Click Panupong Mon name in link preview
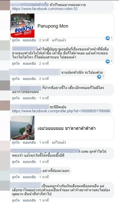The image size is (119, 203). click(53, 26)
